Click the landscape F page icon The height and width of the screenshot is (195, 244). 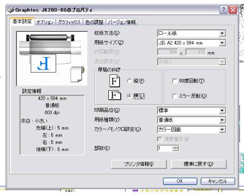[114, 95]
